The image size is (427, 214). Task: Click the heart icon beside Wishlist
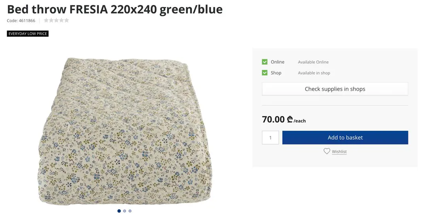[x=327, y=151]
